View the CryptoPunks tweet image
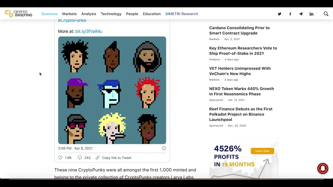Screen dimensions: 333x187 tap(112, 90)
